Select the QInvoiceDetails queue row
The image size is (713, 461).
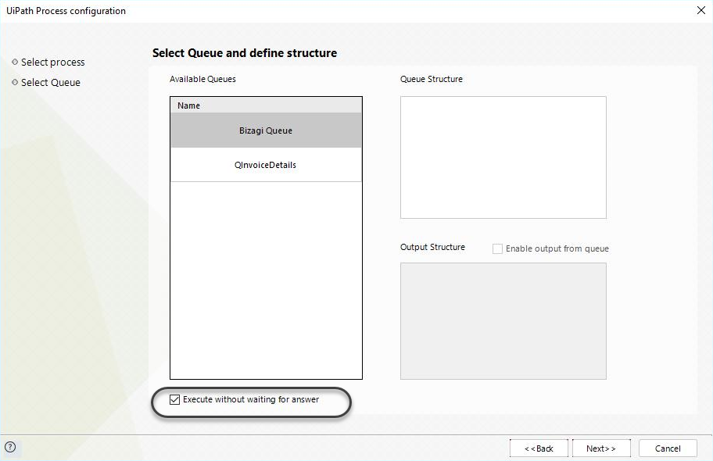pos(266,165)
